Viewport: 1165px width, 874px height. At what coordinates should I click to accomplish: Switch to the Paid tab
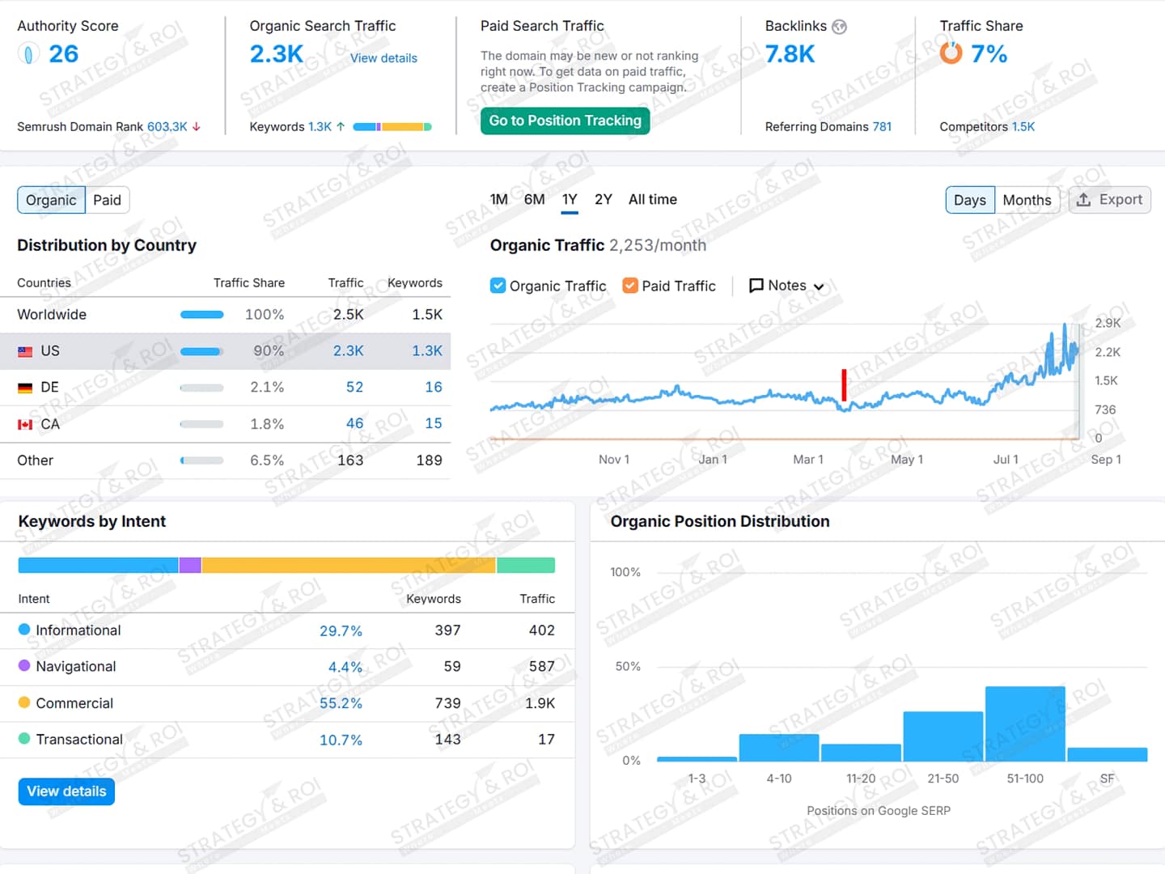[x=107, y=200]
